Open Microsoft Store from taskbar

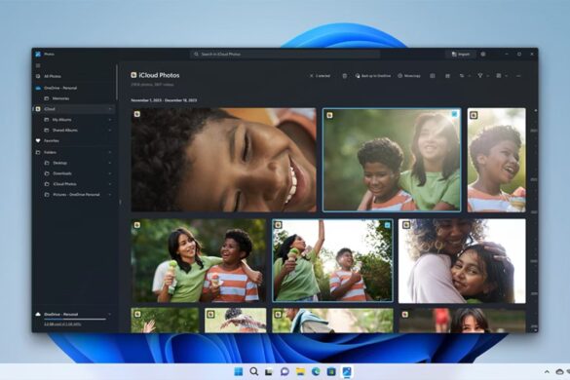(x=331, y=371)
